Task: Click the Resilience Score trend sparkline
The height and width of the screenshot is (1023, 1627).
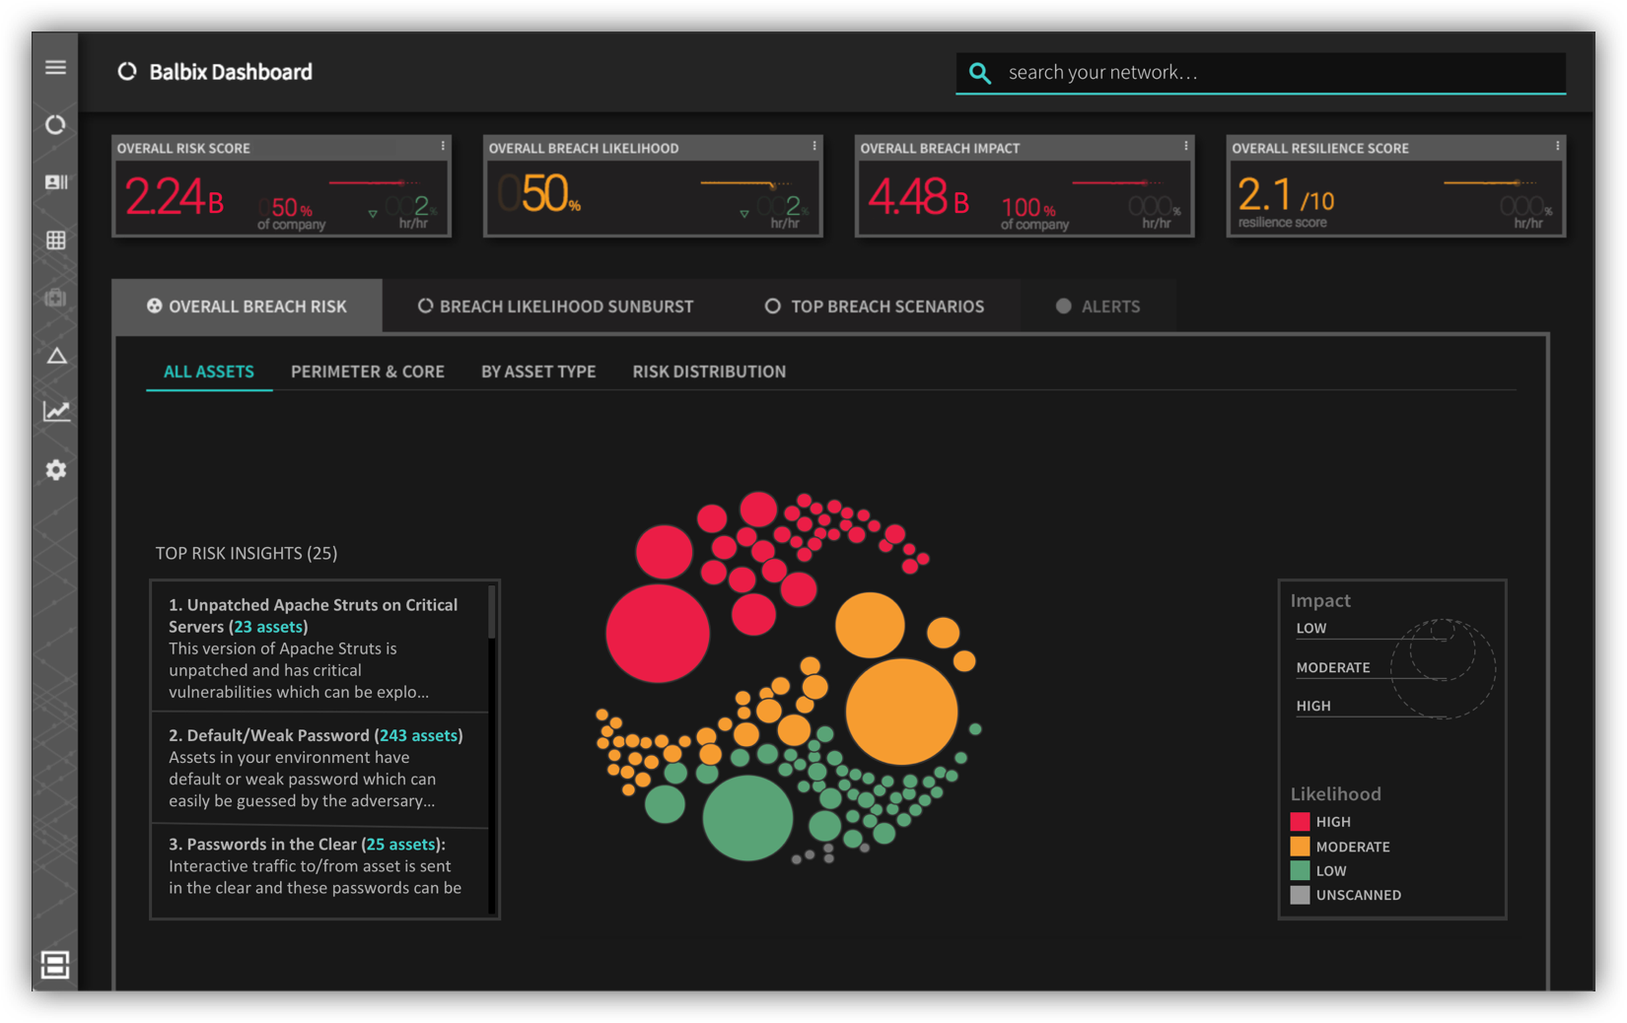Action: pyautogui.click(x=1490, y=183)
